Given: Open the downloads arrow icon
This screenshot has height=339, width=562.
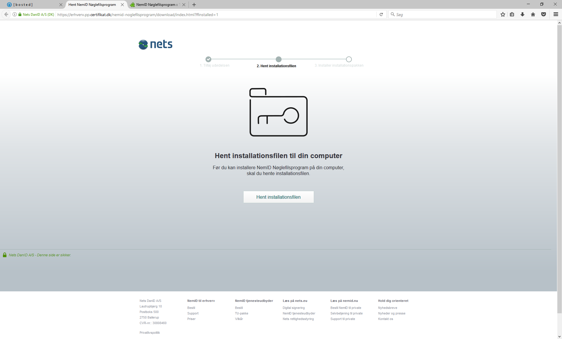Looking at the screenshot, I should 522,14.
